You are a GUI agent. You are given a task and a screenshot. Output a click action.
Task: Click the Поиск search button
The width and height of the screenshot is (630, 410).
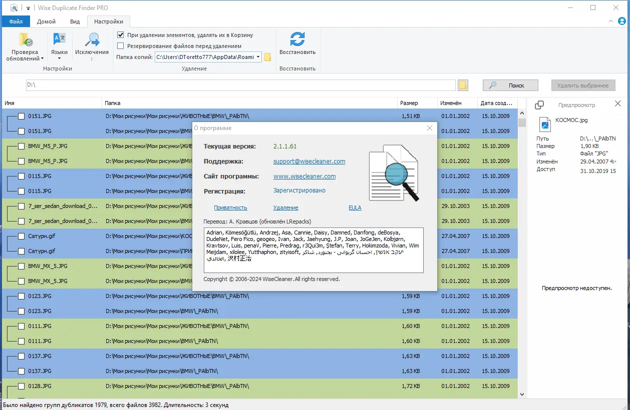click(510, 85)
